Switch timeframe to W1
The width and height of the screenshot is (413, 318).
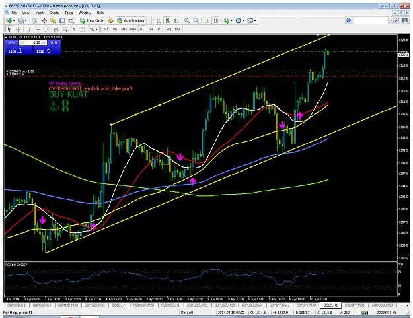[x=169, y=30]
